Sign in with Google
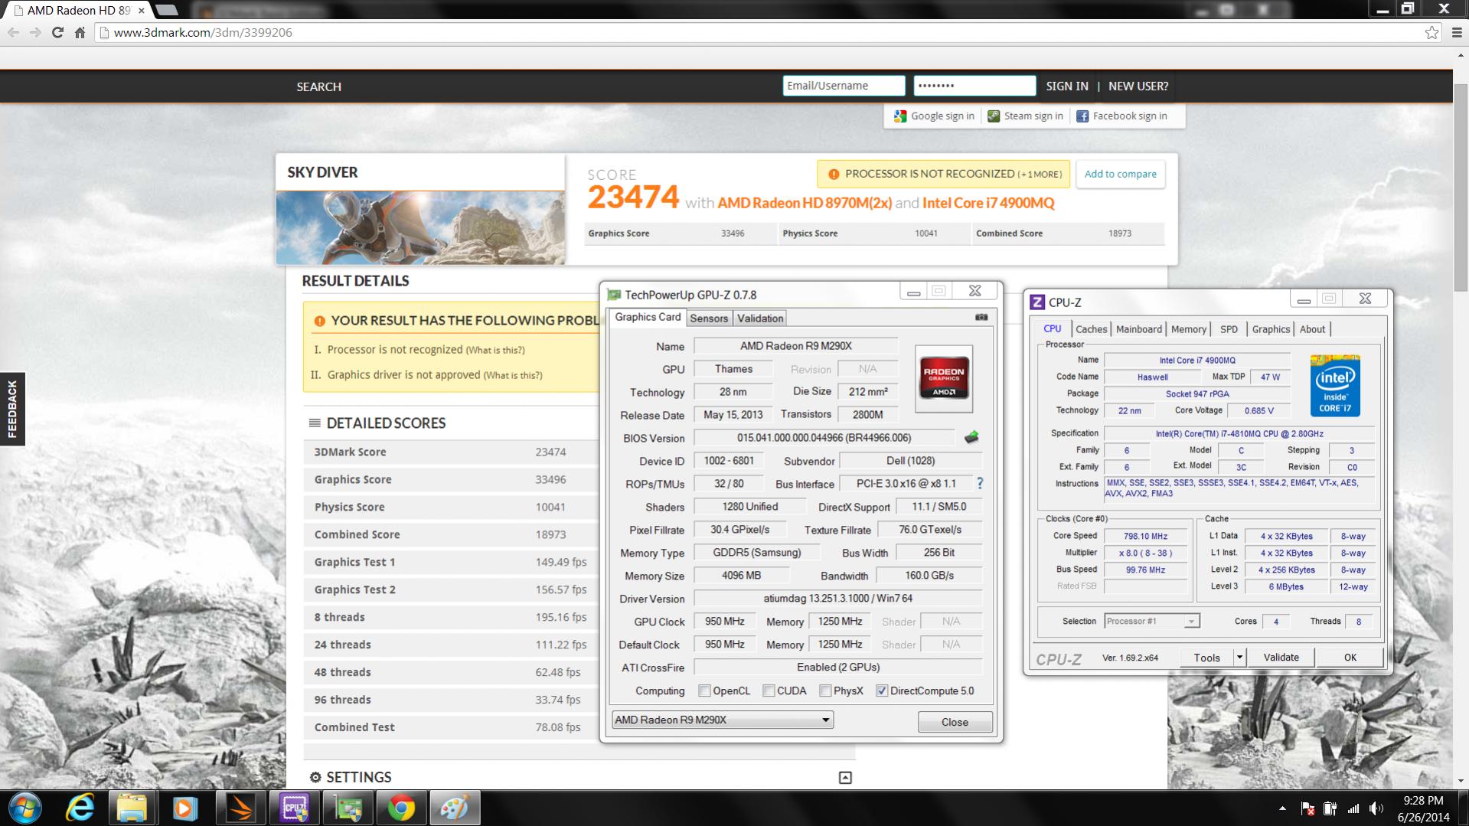Viewport: 1469px width, 826px height. click(x=934, y=116)
